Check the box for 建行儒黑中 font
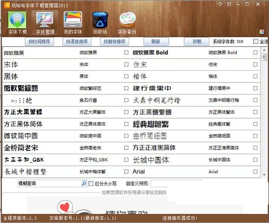 pos(255,88)
